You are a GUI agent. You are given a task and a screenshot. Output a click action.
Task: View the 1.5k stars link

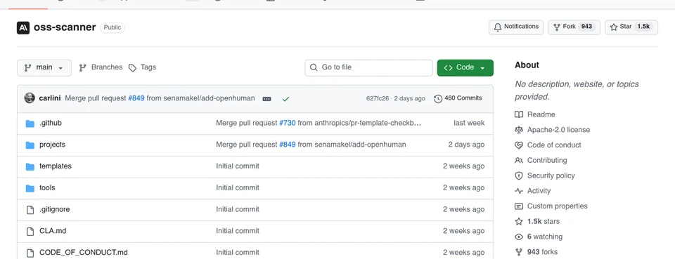point(538,222)
